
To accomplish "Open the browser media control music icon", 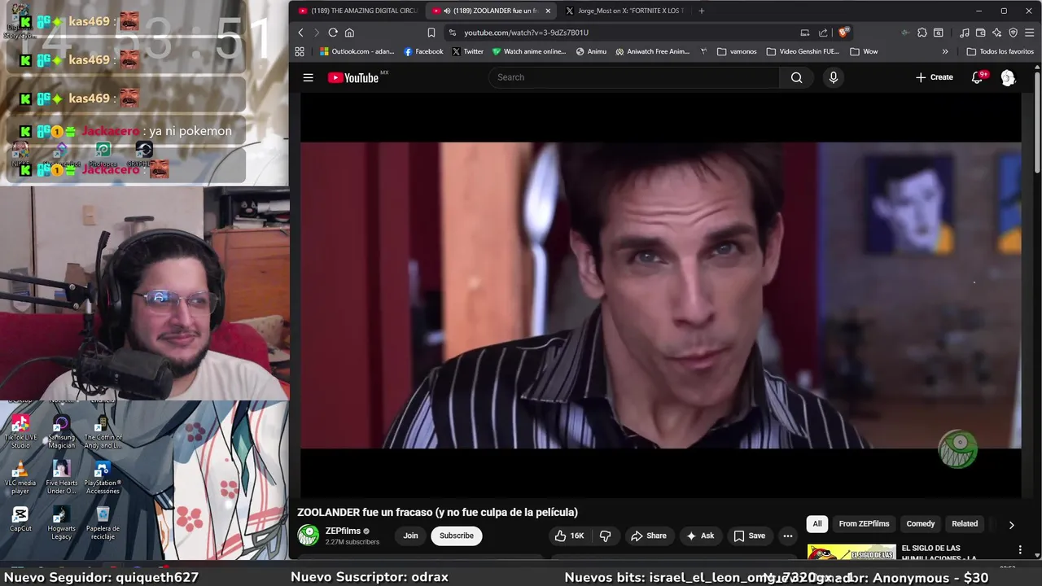I will [x=964, y=33].
